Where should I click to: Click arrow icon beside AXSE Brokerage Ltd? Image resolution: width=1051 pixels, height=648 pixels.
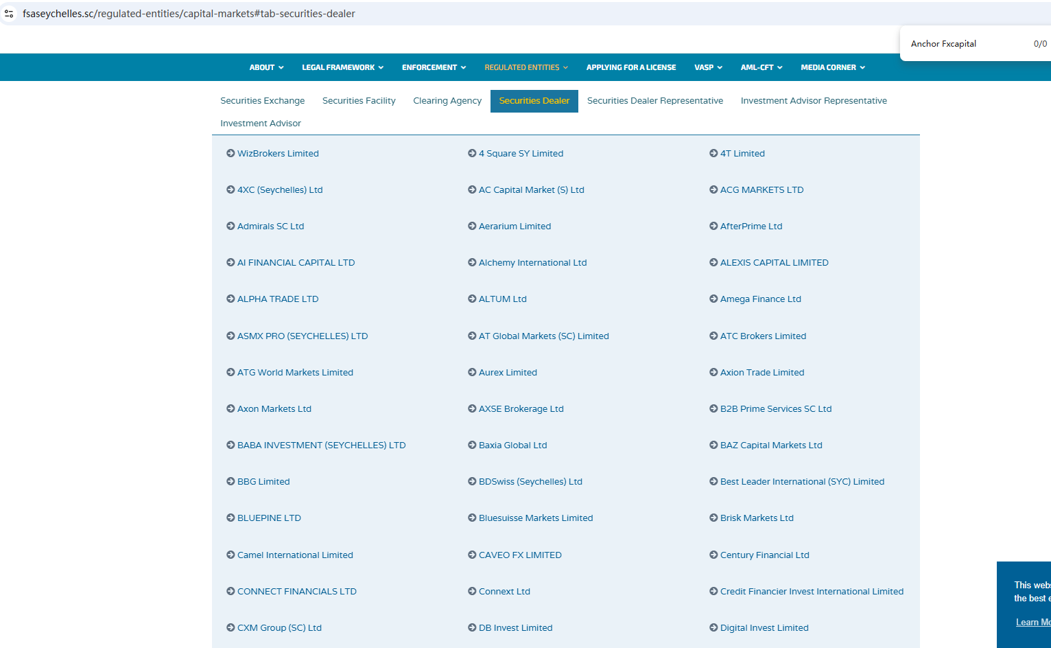pyautogui.click(x=472, y=408)
